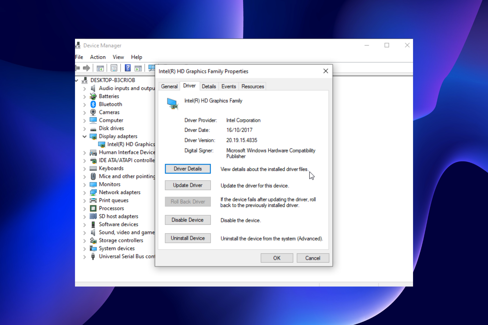Screen dimensions: 488x325
Task: Click Intel HD Graphics adapter tree icon
Action: coord(102,144)
